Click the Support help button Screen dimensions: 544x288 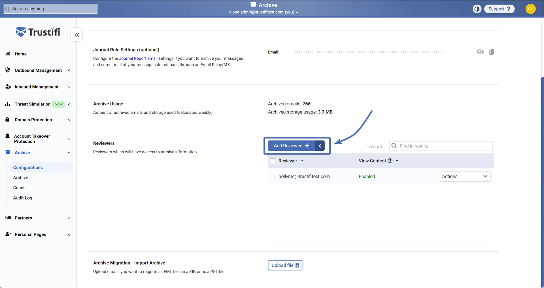[499, 9]
